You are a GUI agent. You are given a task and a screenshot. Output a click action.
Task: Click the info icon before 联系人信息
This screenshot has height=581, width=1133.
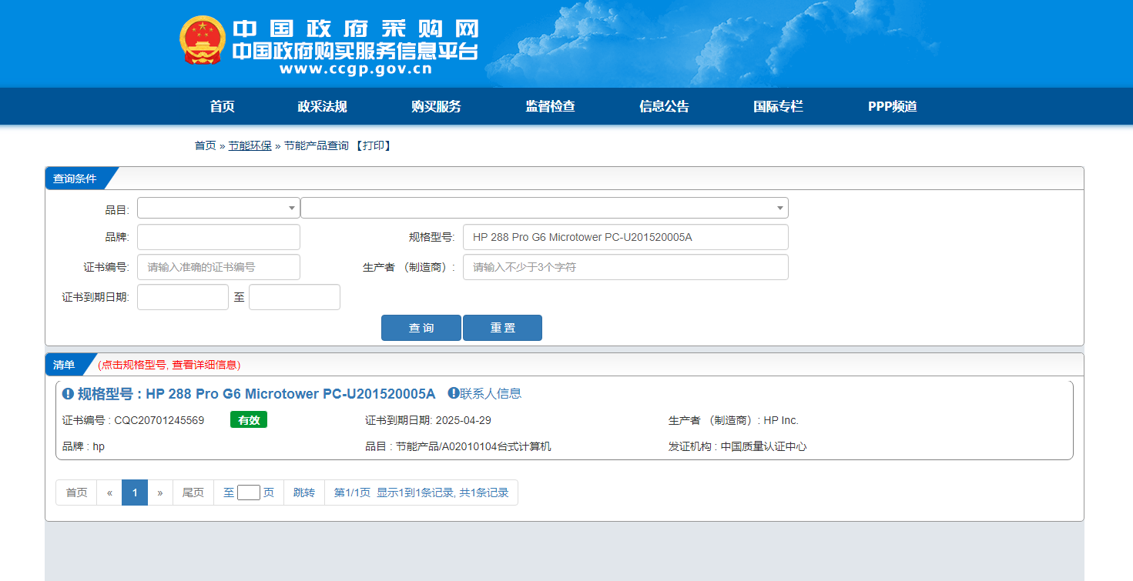pyautogui.click(x=454, y=393)
